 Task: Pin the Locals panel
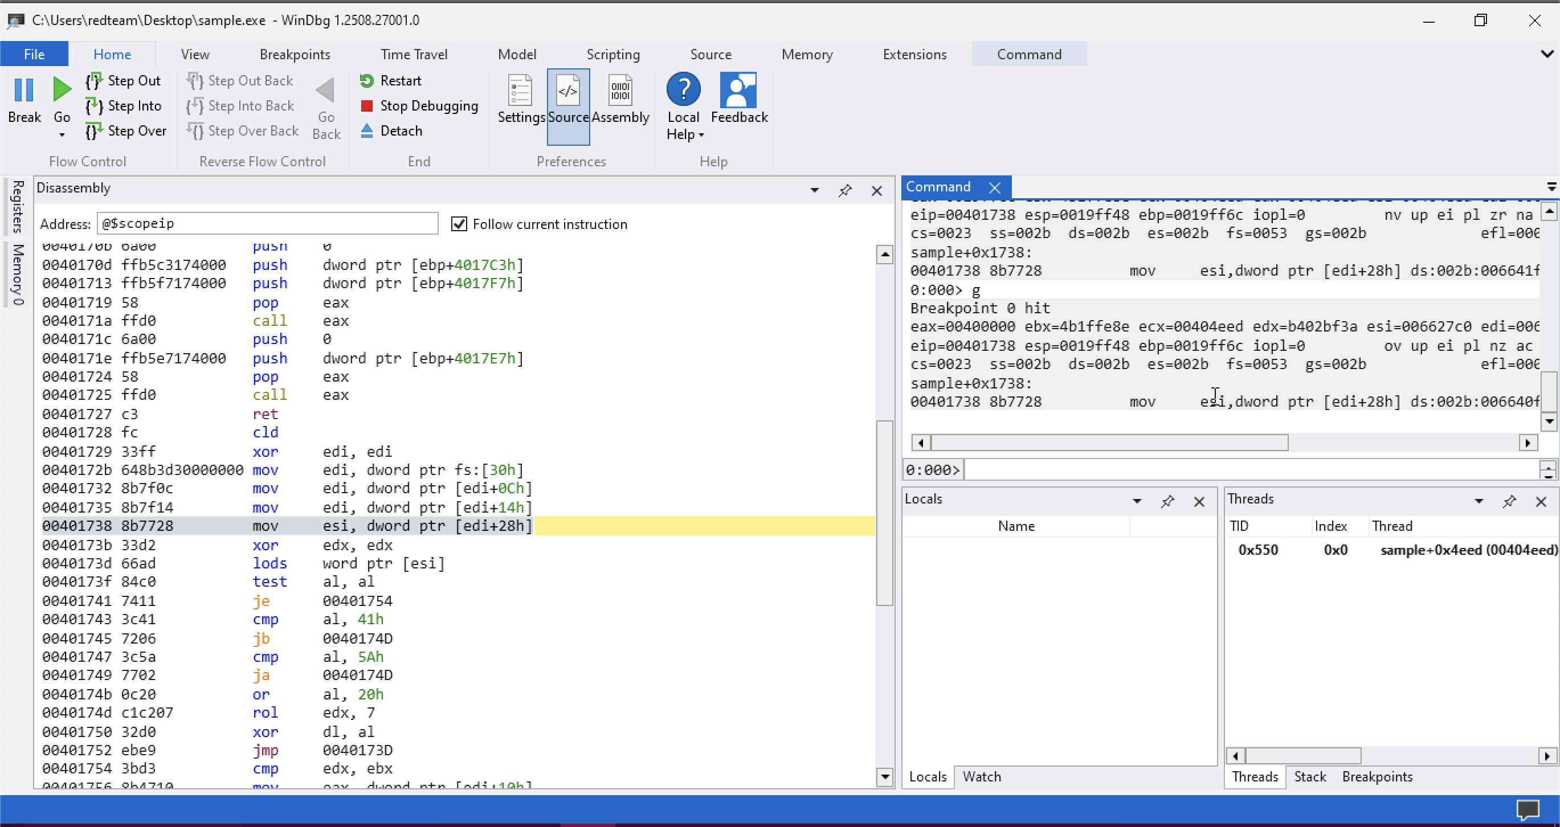1167,501
